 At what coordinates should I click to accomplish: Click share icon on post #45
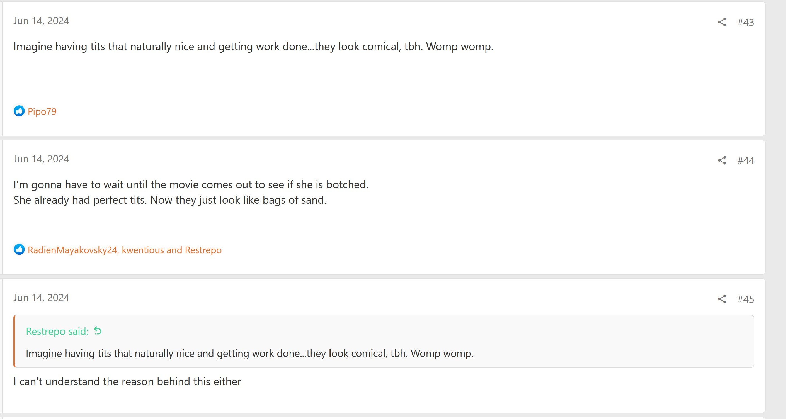pyautogui.click(x=722, y=299)
